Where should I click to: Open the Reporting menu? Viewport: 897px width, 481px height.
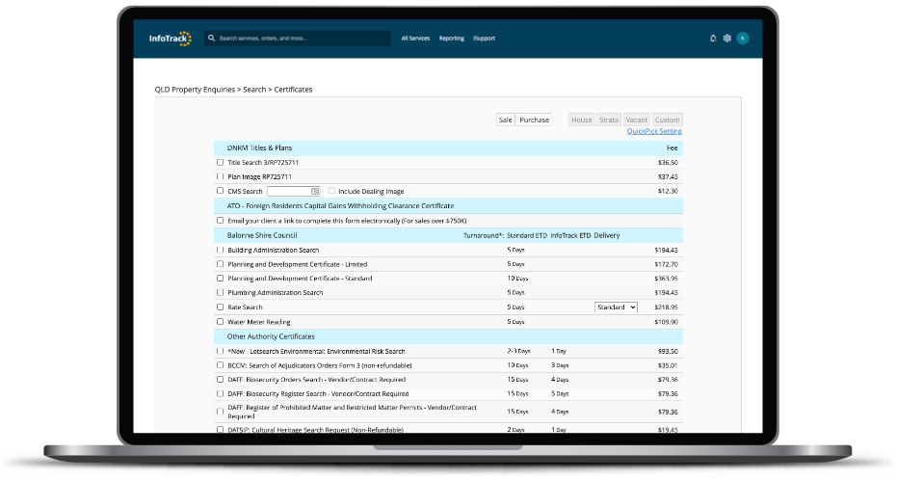coord(451,39)
